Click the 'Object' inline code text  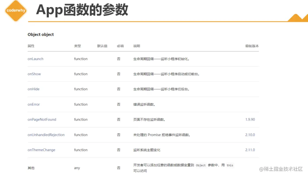(x=201, y=165)
